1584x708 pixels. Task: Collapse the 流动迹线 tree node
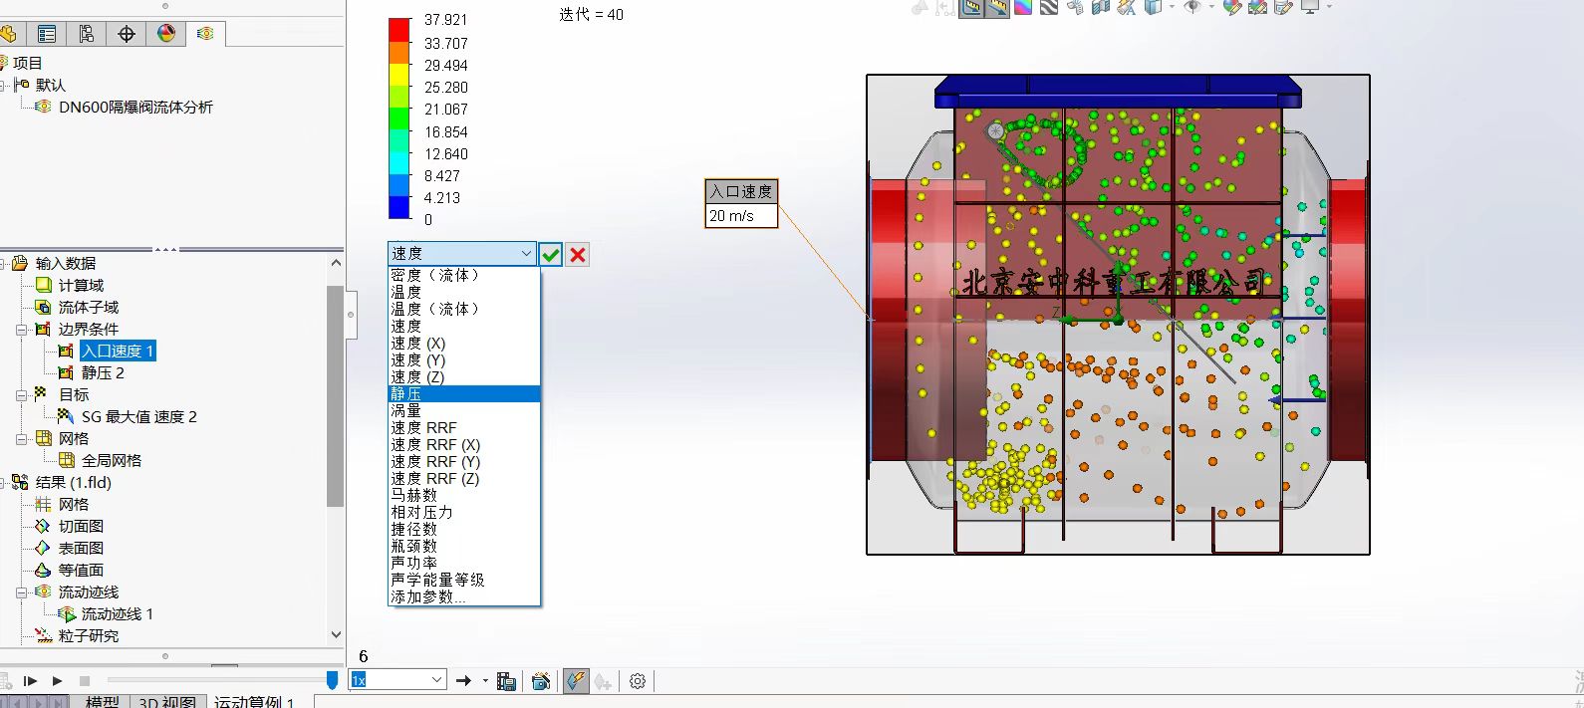point(21,592)
